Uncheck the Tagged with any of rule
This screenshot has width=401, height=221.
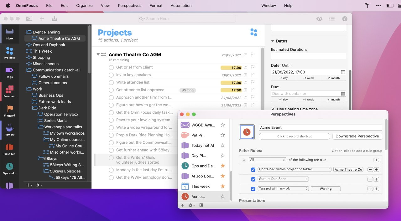[253, 189]
